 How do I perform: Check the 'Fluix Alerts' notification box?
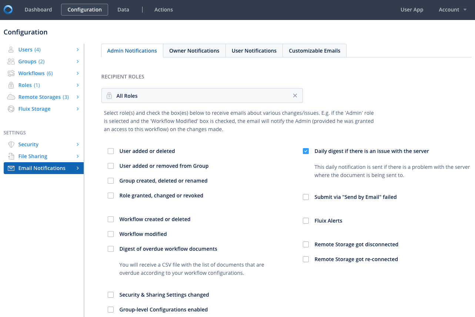(306, 221)
